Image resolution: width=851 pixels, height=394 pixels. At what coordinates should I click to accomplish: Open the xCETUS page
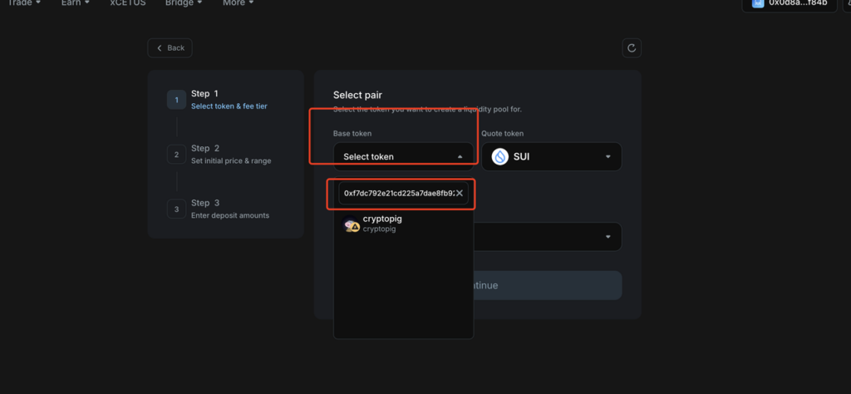click(x=127, y=2)
